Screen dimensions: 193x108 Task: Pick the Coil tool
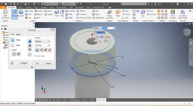(28, 18)
